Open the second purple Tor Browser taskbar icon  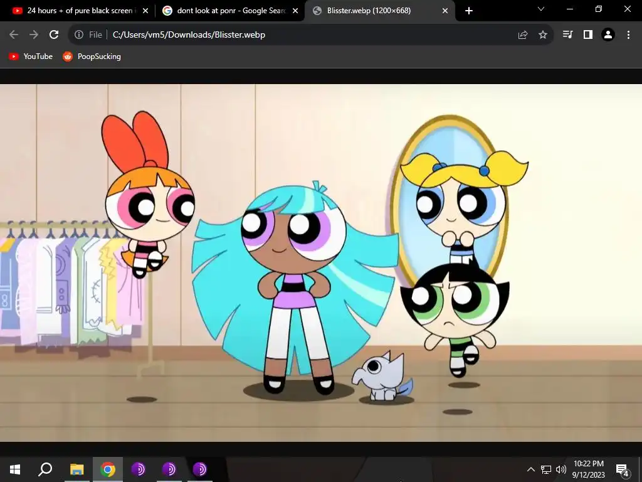click(x=169, y=469)
